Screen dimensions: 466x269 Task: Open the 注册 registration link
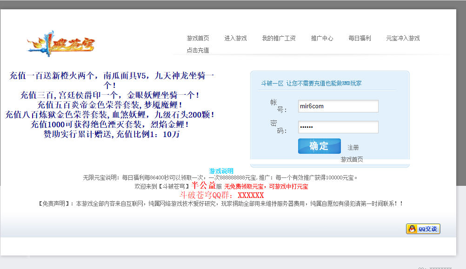pyautogui.click(x=353, y=147)
